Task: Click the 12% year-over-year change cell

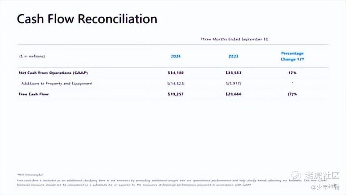Action: click(x=292, y=73)
